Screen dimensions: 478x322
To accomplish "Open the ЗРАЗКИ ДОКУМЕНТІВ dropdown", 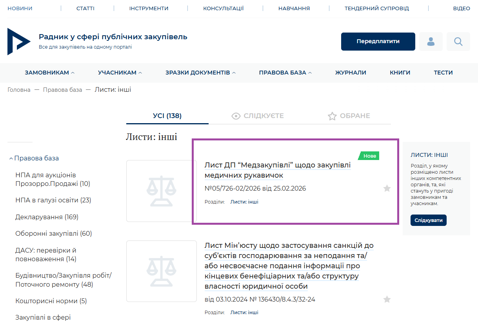I will point(200,73).
